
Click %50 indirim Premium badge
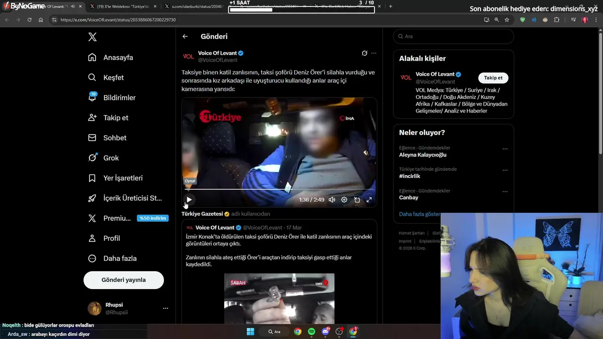pyautogui.click(x=153, y=218)
